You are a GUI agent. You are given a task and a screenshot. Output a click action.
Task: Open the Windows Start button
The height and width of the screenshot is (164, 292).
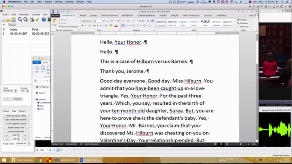coord(4,160)
